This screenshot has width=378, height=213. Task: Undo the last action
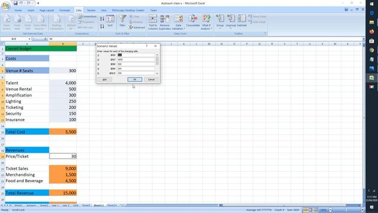[x=21, y=3]
